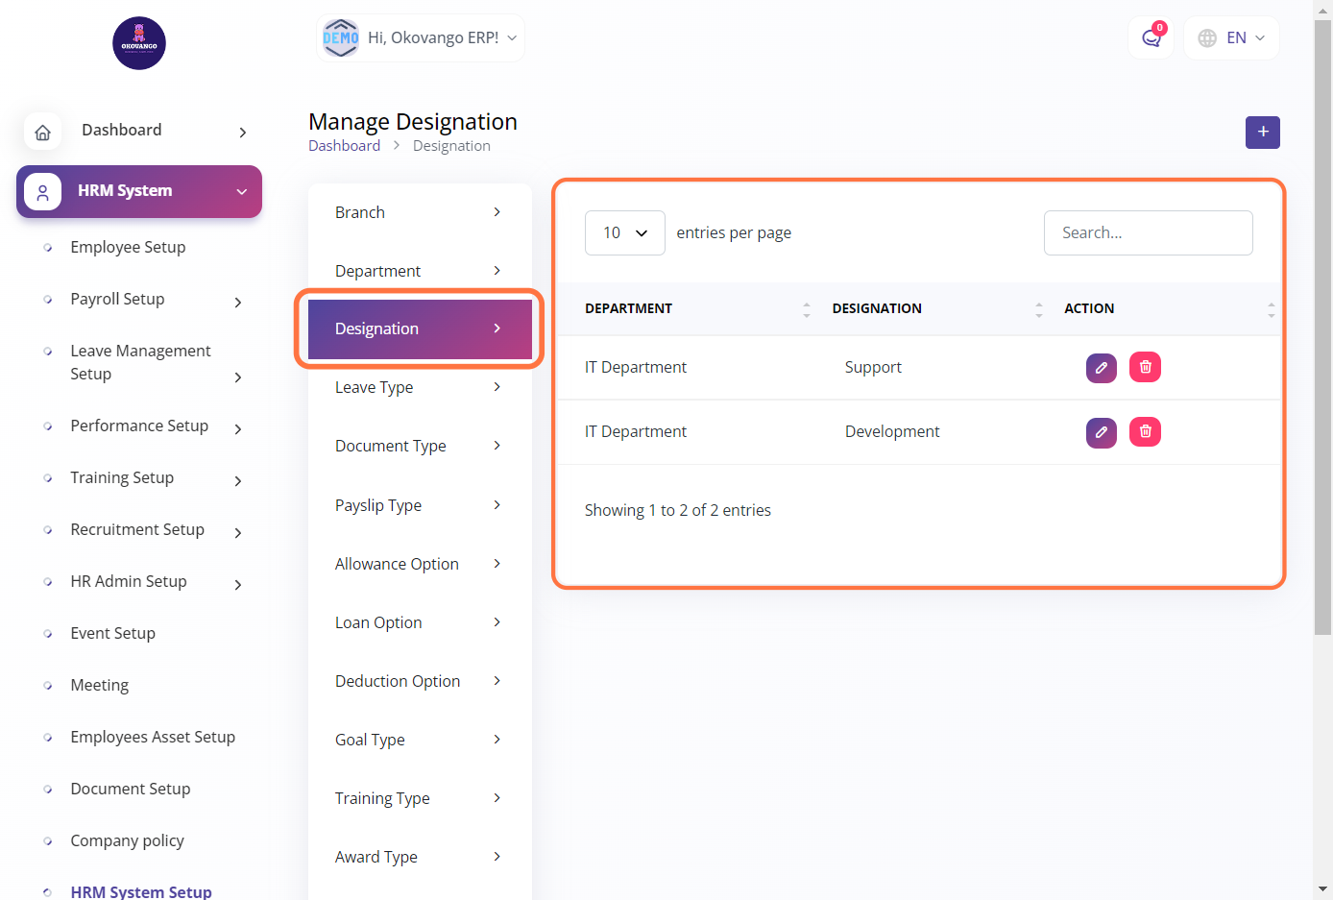
Task: Edit the Development designation row
Action: pyautogui.click(x=1101, y=432)
